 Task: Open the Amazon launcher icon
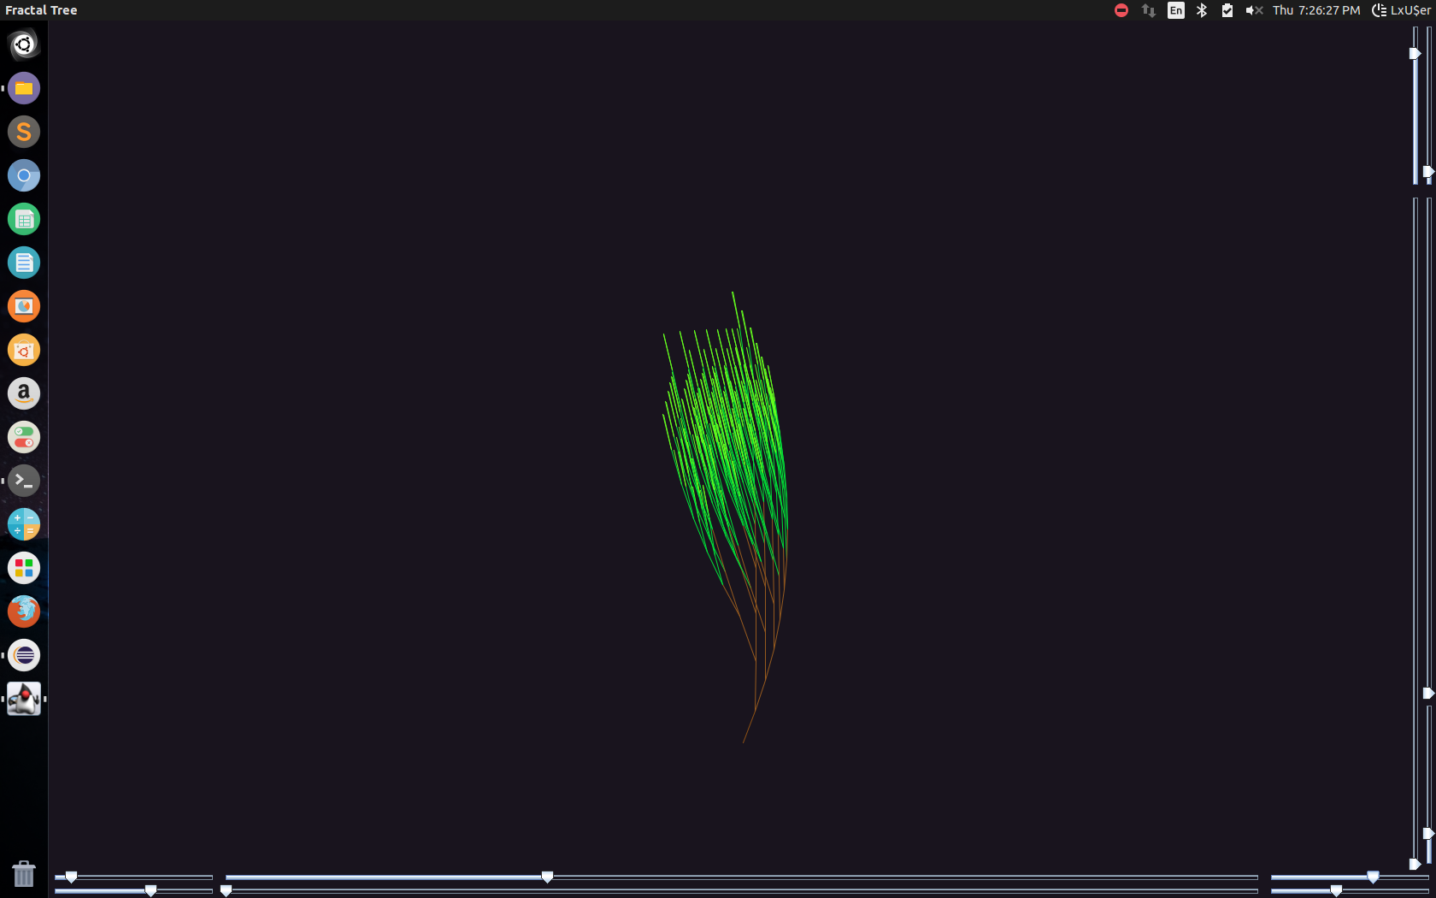click(24, 393)
